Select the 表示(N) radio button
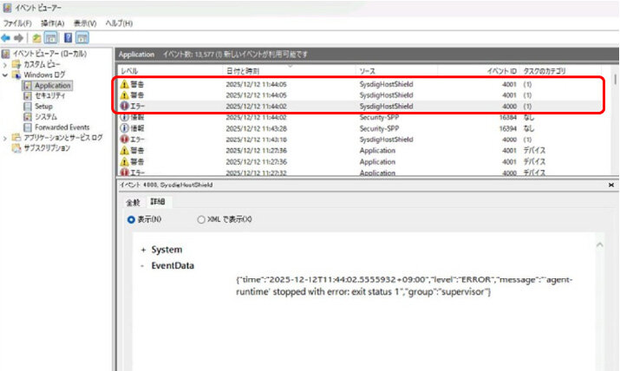620x371 pixels. click(x=132, y=219)
